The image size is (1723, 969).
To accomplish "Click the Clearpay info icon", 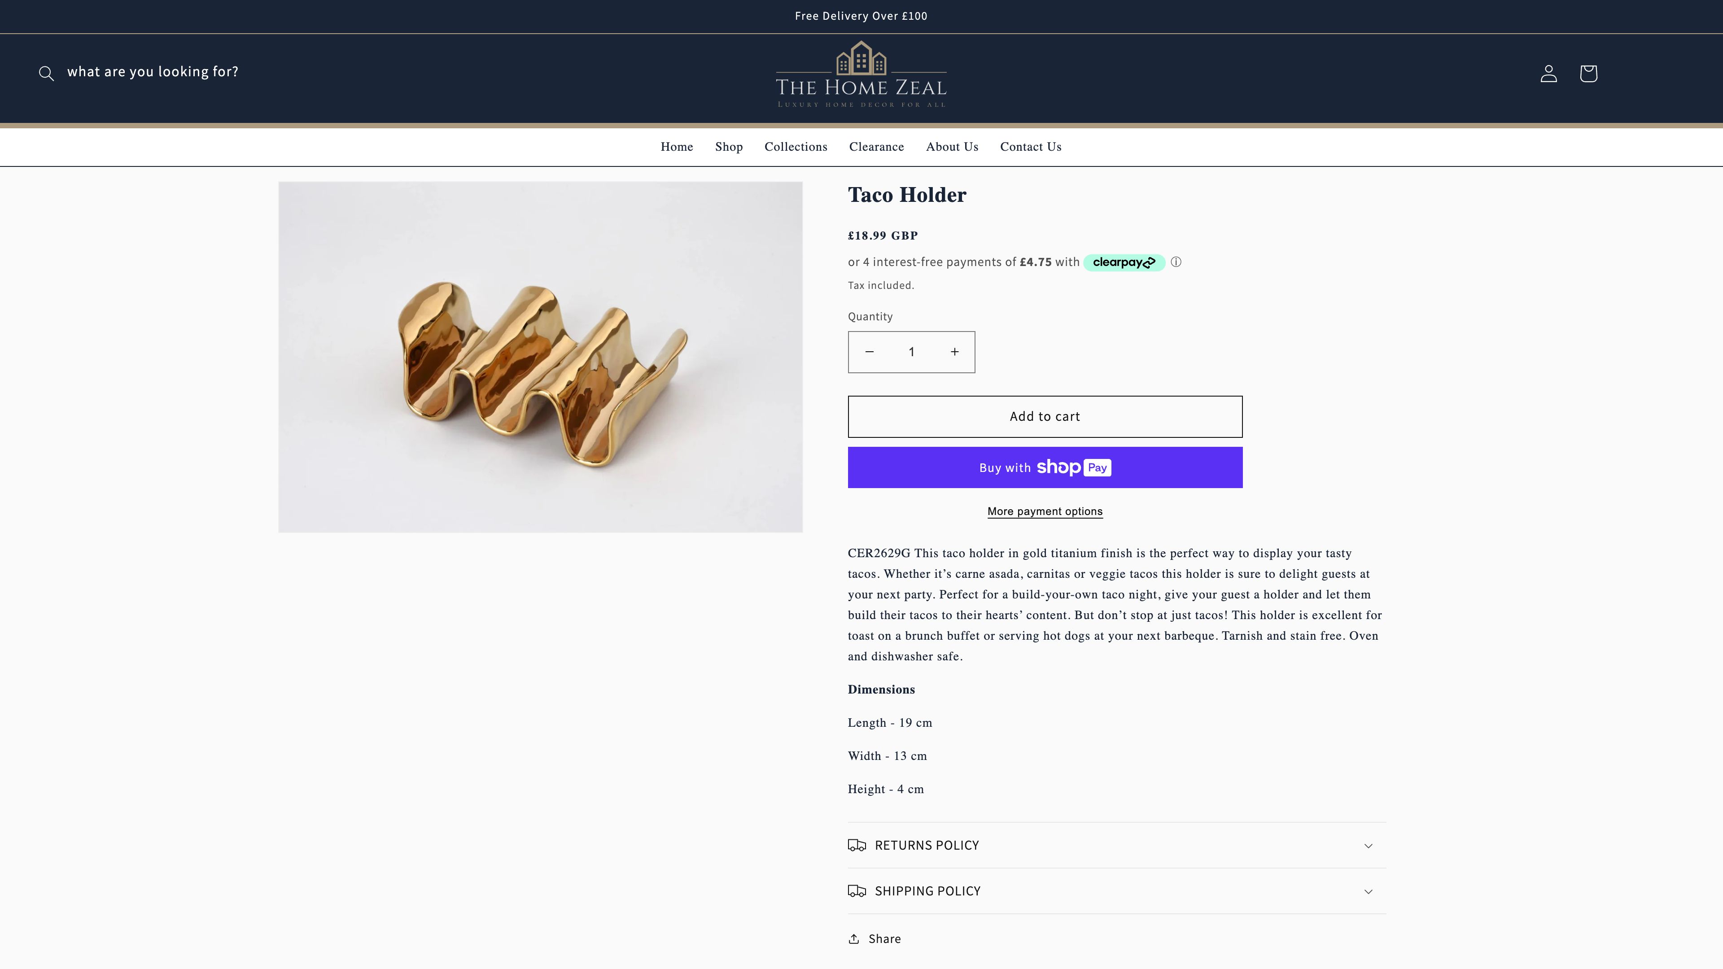I will (1176, 262).
